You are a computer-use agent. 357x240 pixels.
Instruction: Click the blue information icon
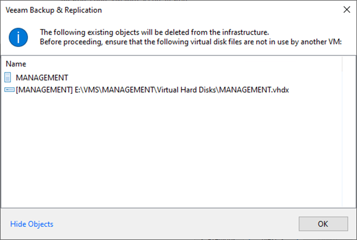point(19,37)
